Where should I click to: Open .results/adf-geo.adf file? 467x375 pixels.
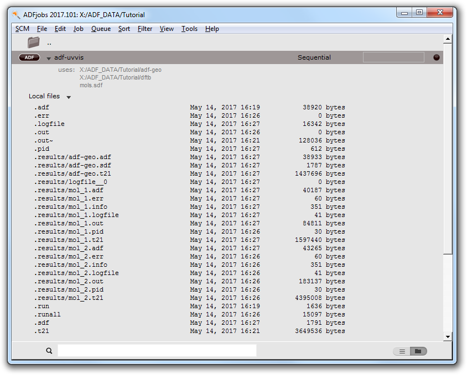coord(72,157)
